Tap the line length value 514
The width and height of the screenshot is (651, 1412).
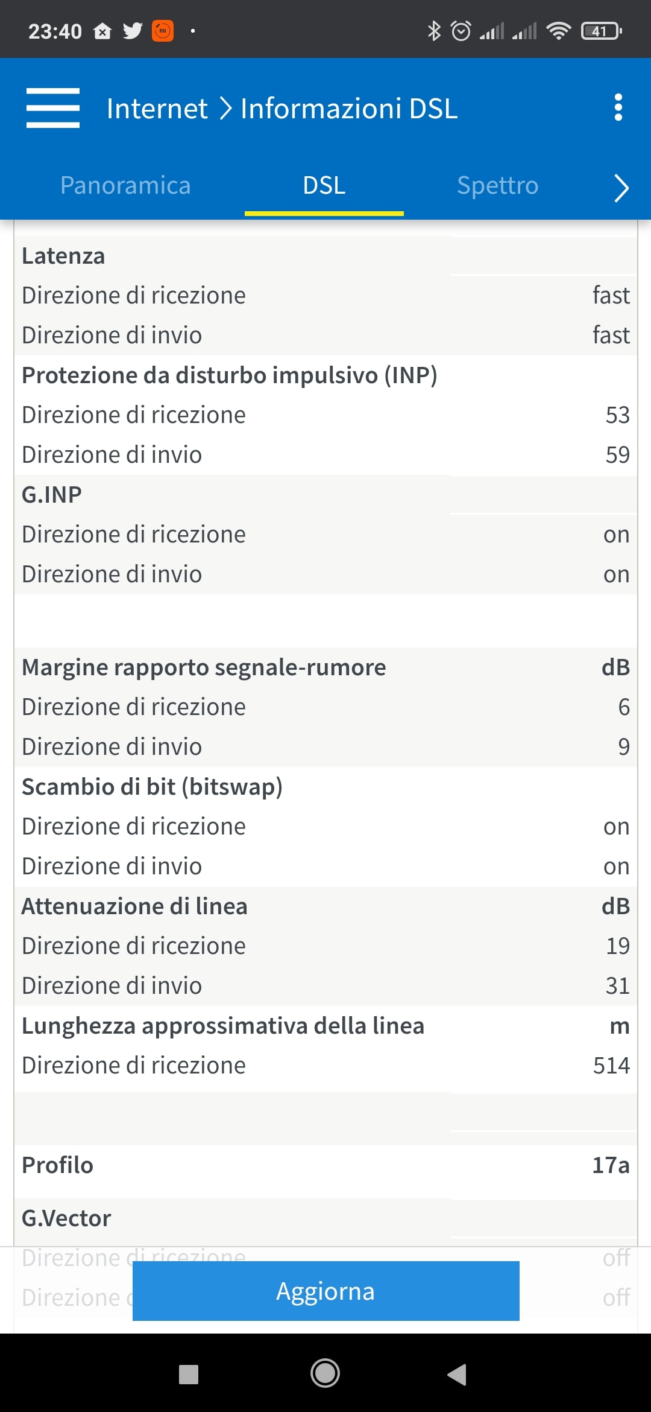(x=611, y=1066)
